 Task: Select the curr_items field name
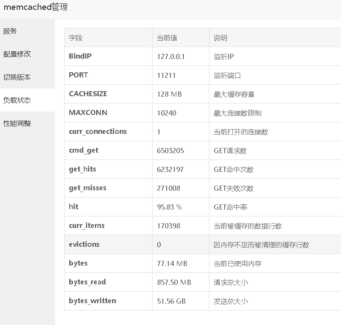87,225
